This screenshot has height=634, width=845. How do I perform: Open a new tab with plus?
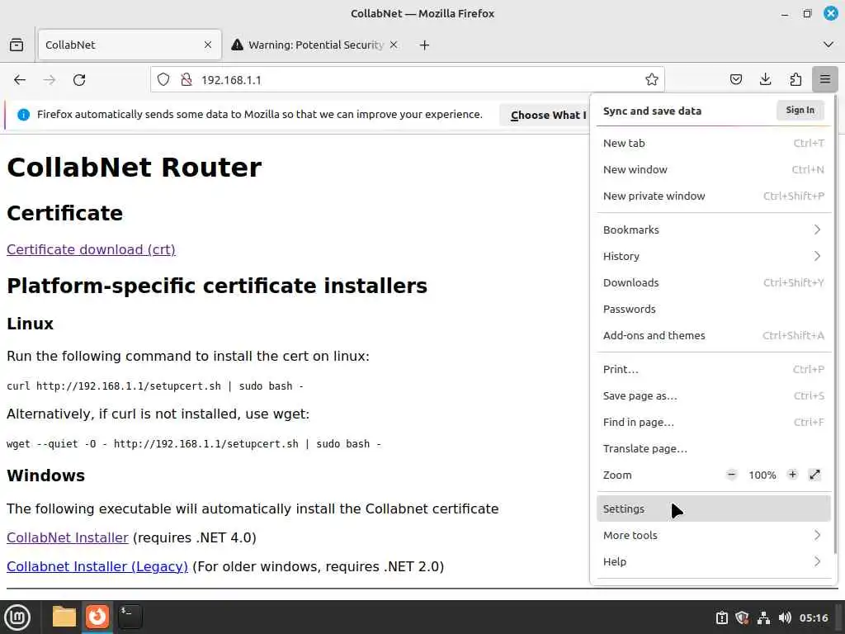coord(425,45)
